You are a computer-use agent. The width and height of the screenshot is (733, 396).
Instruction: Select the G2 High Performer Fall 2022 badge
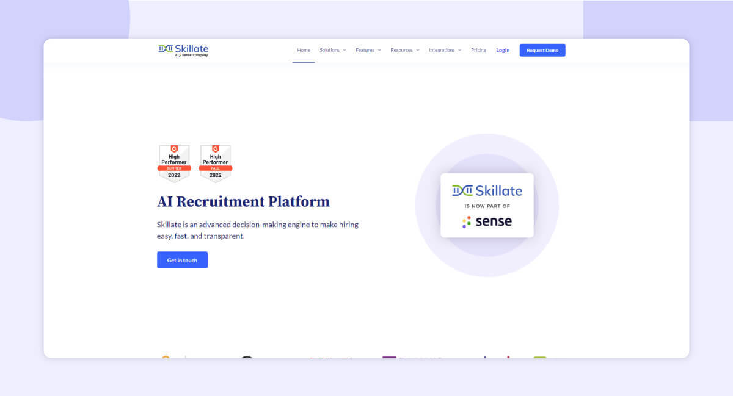(216, 163)
